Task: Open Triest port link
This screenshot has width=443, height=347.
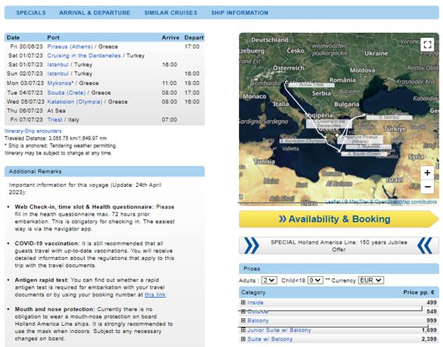Action: click(x=55, y=119)
